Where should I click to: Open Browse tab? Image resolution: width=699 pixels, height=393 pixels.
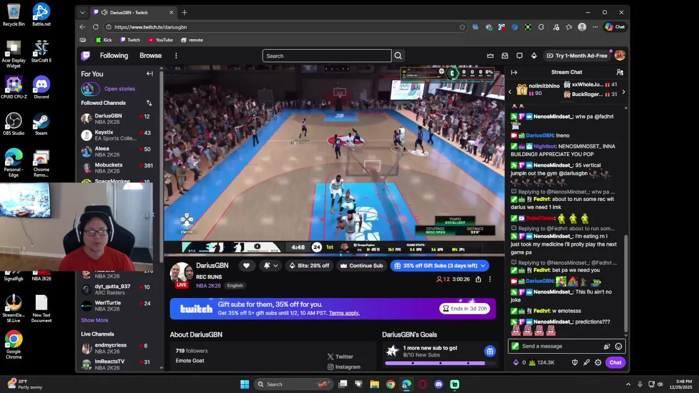(150, 56)
